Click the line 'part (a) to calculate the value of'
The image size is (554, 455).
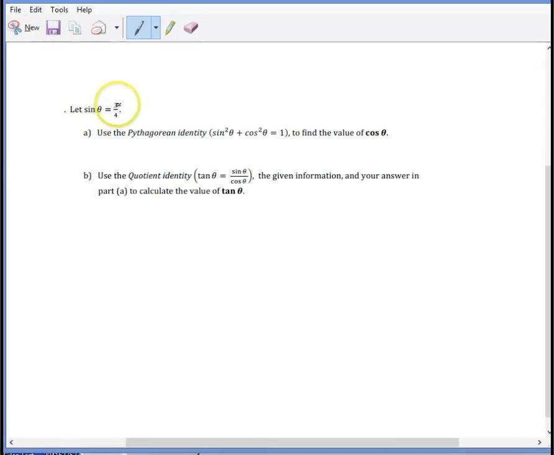[x=159, y=191]
